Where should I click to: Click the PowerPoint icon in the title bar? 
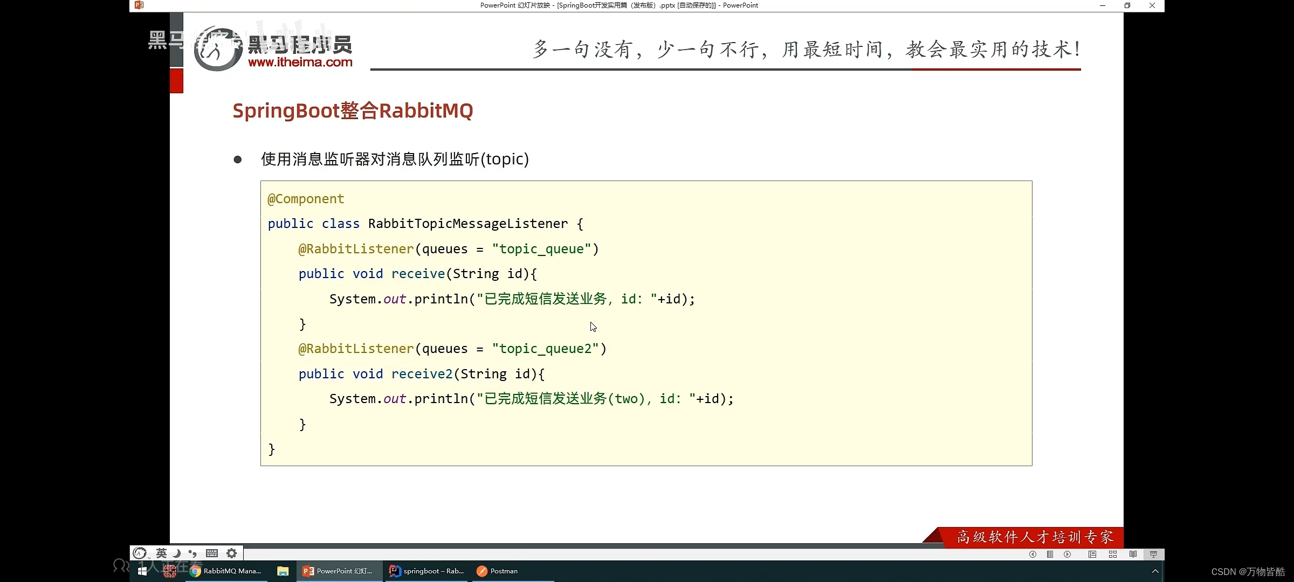139,5
